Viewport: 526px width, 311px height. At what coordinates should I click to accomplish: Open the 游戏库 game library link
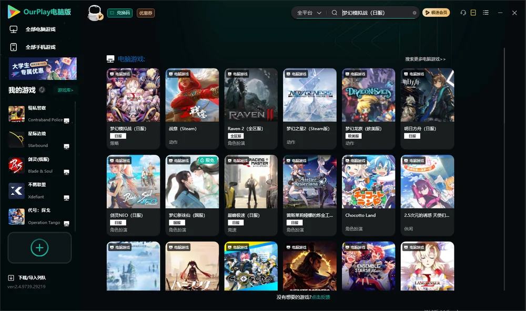click(65, 90)
